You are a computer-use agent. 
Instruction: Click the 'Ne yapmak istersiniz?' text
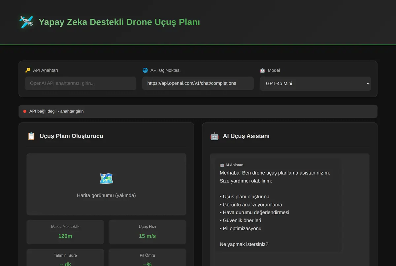coord(244,245)
